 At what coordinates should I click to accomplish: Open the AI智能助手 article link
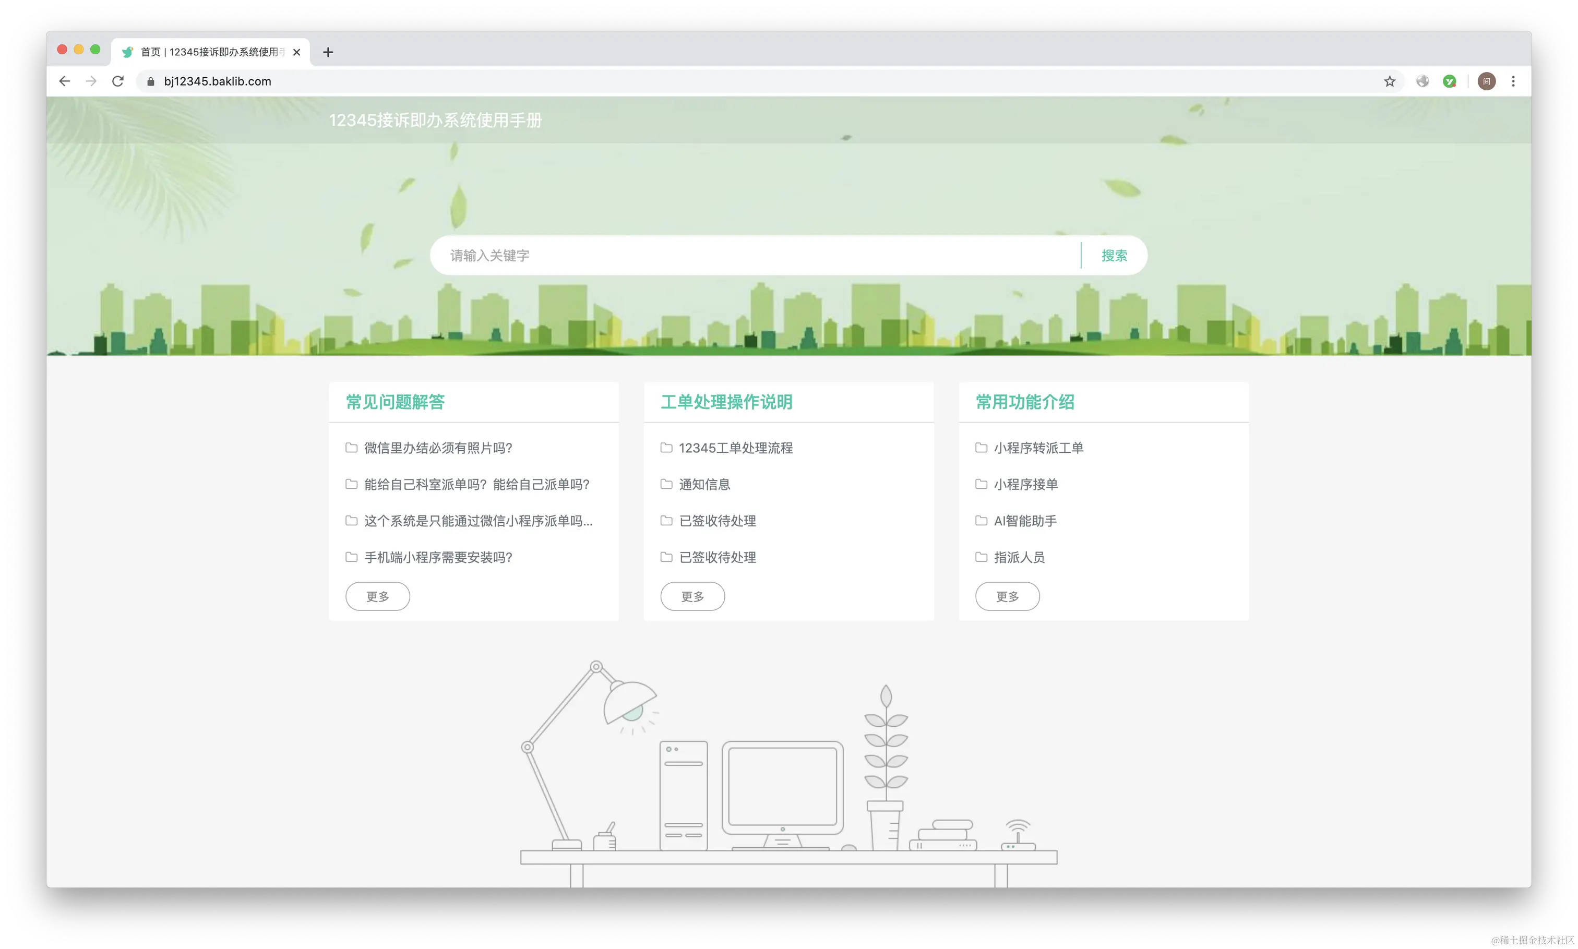click(x=1025, y=521)
